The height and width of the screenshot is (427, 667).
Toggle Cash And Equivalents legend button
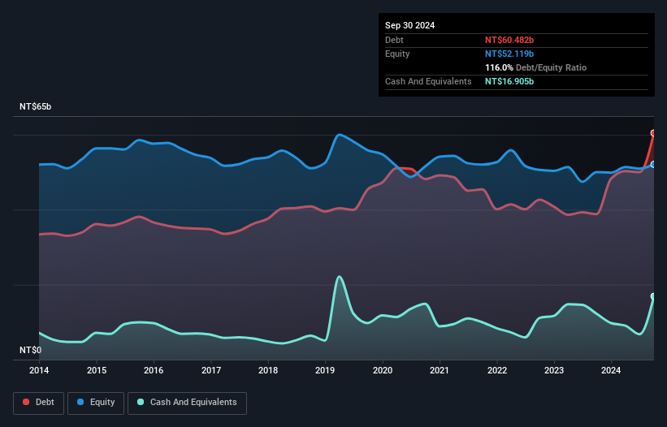point(187,403)
